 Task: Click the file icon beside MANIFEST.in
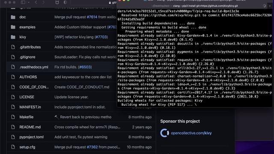(x=13, y=107)
